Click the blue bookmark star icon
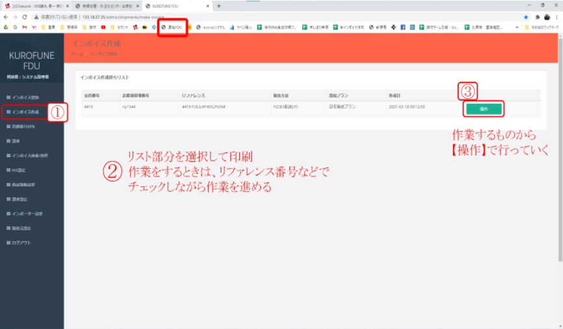 [526, 17]
